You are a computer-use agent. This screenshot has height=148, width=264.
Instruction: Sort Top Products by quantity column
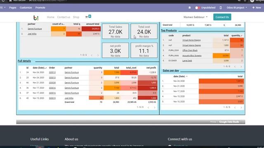237,36
